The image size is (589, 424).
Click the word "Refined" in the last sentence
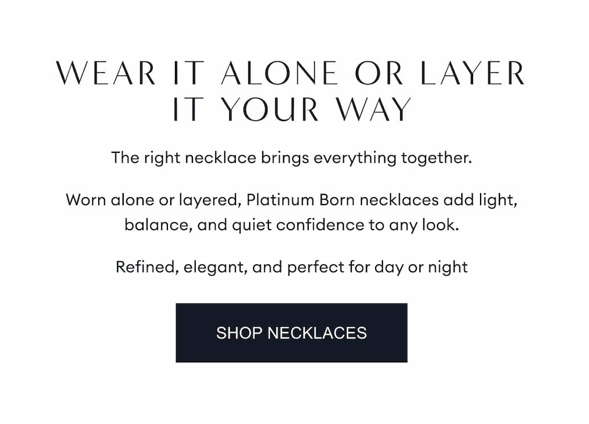[147, 267]
